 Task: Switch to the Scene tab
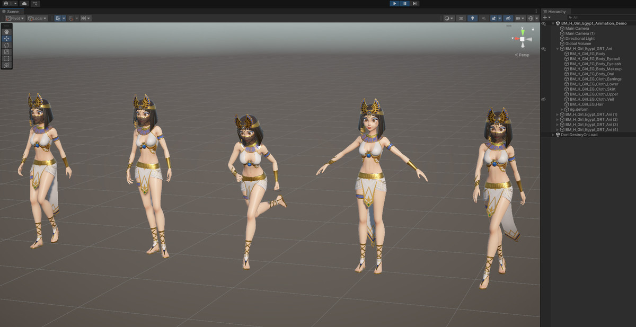pos(11,11)
